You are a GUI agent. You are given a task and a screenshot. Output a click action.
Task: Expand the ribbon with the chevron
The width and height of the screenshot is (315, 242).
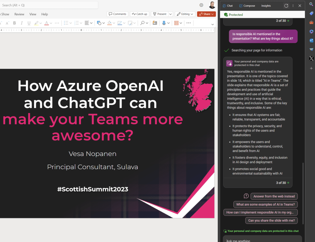[x=212, y=24]
